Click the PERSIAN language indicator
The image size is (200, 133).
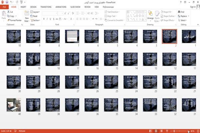[22, 131]
